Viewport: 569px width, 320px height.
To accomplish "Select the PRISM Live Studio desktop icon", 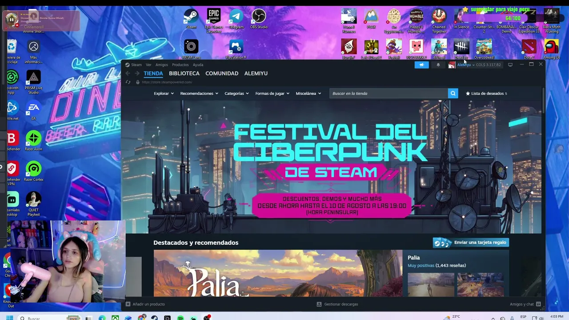I will pyautogui.click(x=33, y=82).
